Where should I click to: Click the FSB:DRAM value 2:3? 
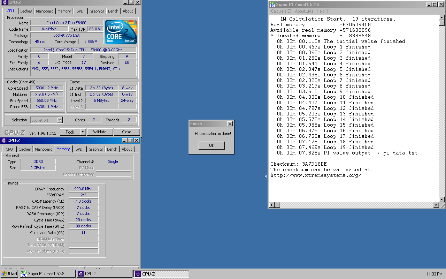83,195
